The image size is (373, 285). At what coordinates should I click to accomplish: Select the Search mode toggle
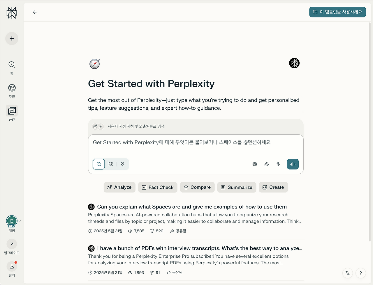[x=99, y=164]
